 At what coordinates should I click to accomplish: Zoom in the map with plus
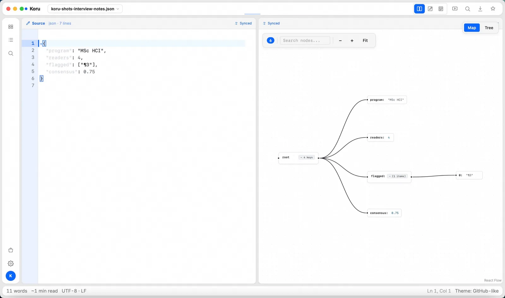352,40
